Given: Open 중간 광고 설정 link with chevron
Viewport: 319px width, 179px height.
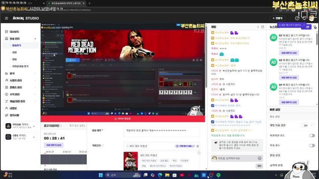Looking at the screenshot, I should pyautogui.click(x=77, y=126).
